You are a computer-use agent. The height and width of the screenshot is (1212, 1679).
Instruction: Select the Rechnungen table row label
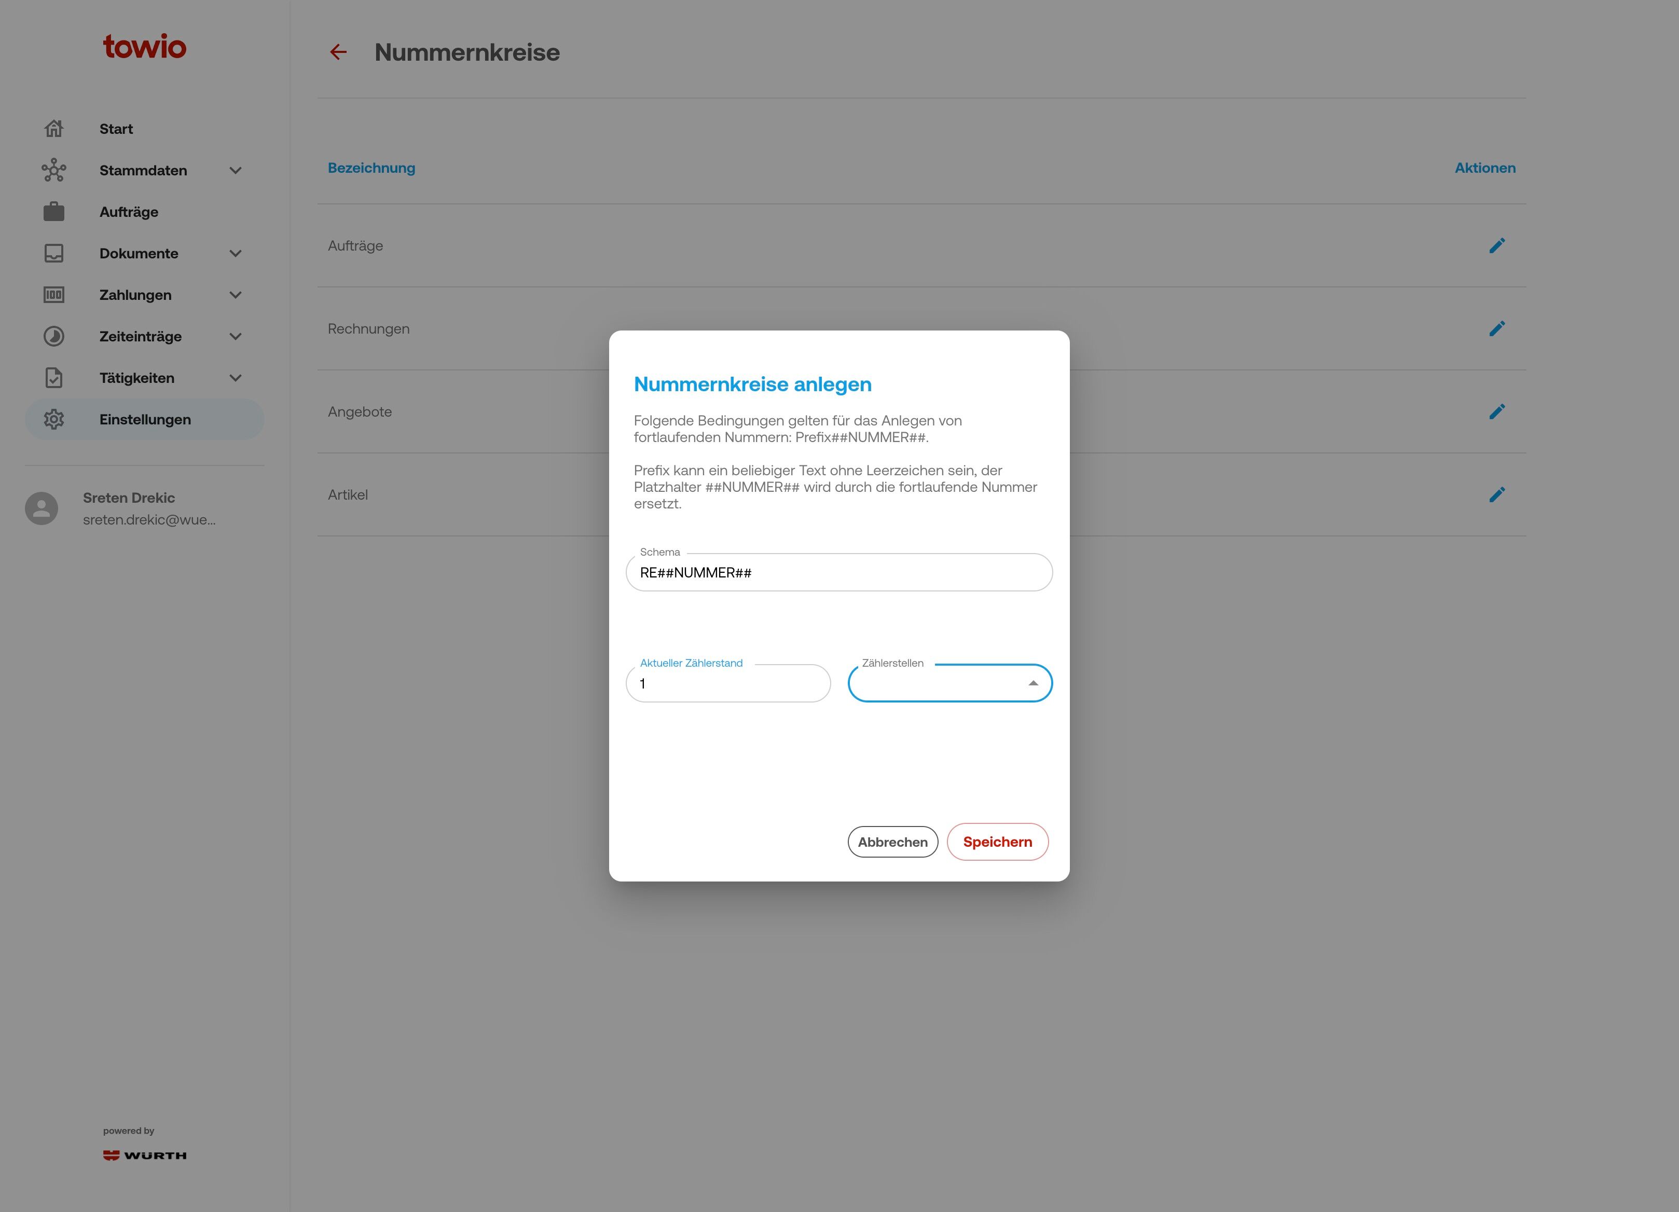point(369,329)
